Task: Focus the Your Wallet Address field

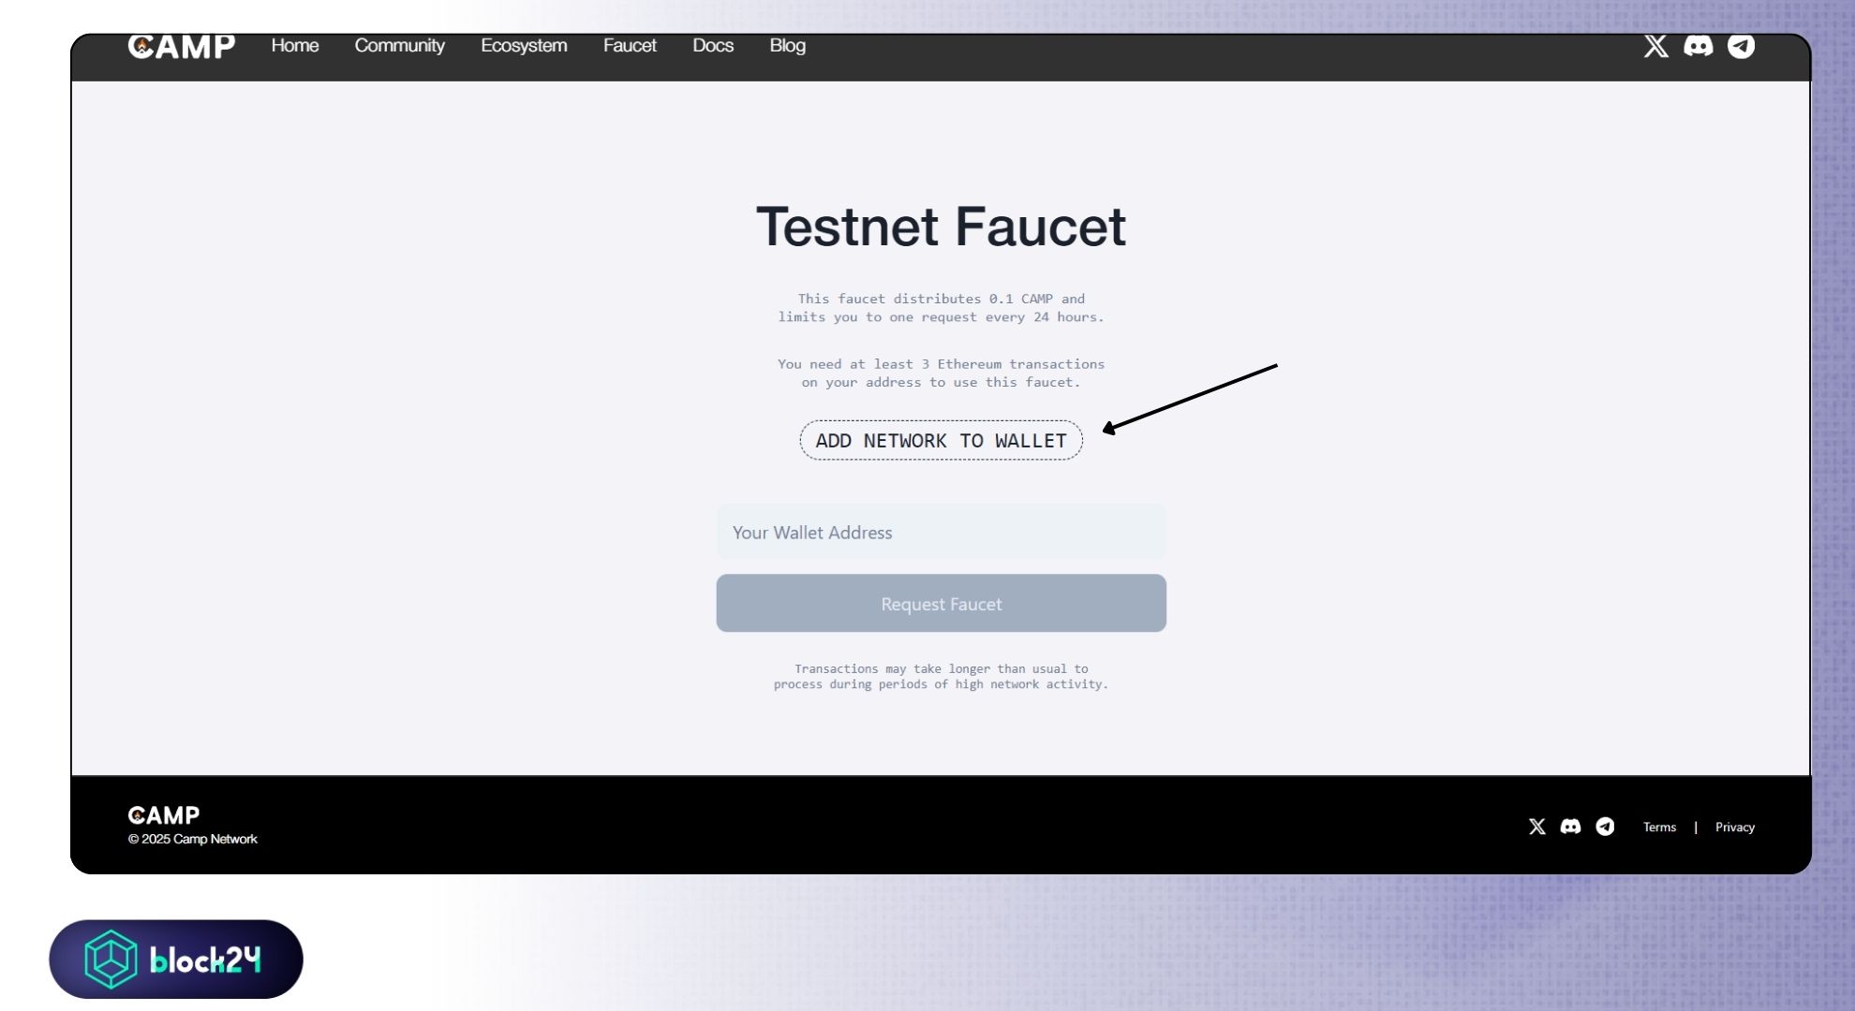Action: coord(941,532)
